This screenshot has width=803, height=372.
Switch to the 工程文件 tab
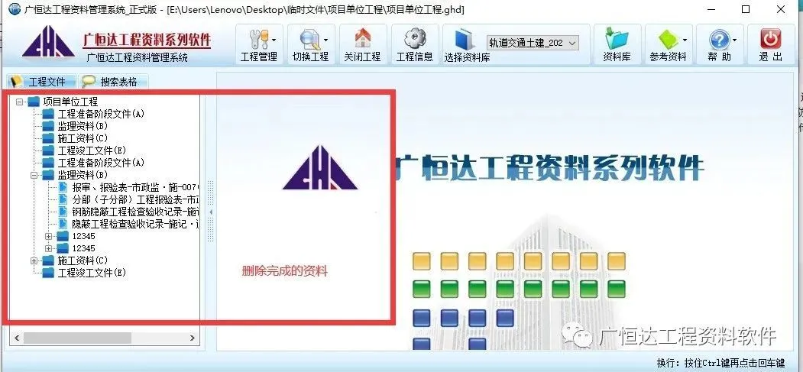click(x=40, y=82)
